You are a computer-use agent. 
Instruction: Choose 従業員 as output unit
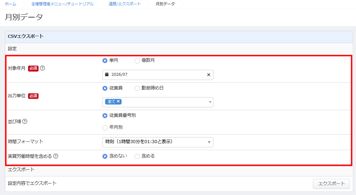[x=105, y=88]
